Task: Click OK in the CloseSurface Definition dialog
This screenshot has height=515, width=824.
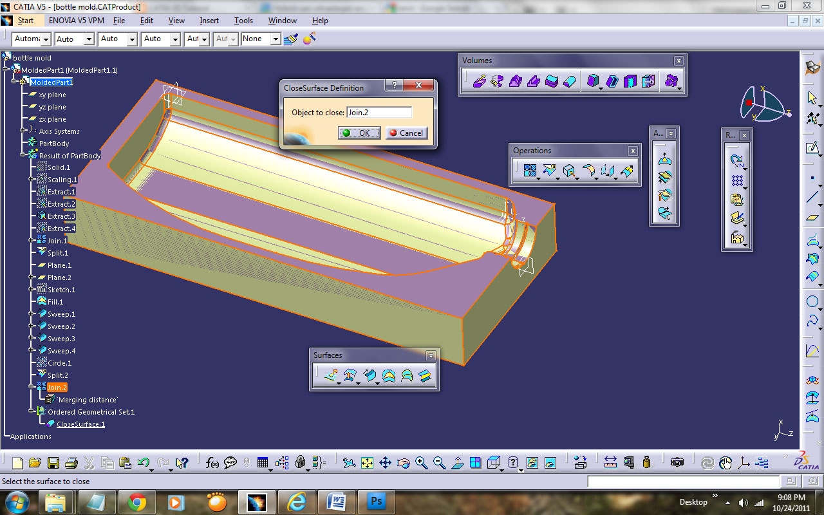Action: 359,133
